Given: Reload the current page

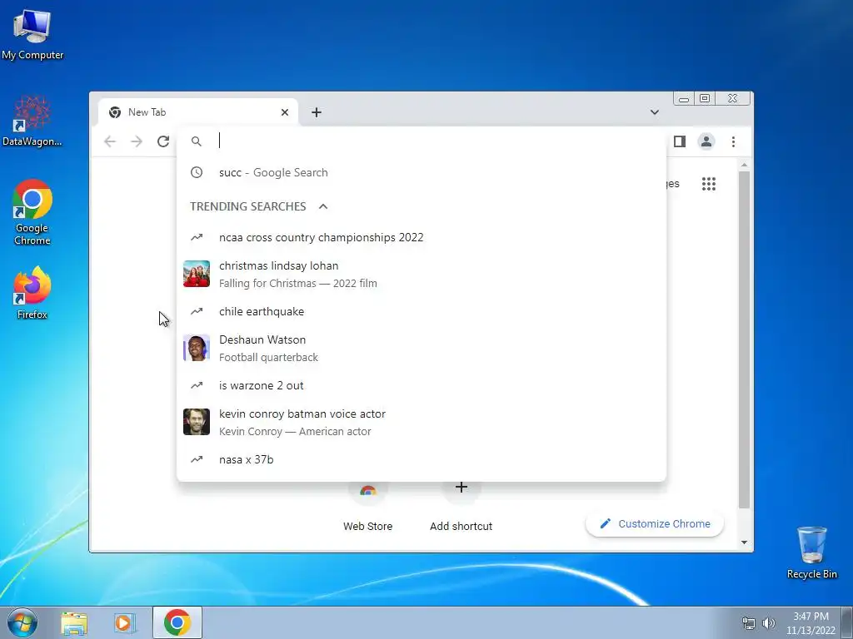Looking at the screenshot, I should click(x=163, y=141).
